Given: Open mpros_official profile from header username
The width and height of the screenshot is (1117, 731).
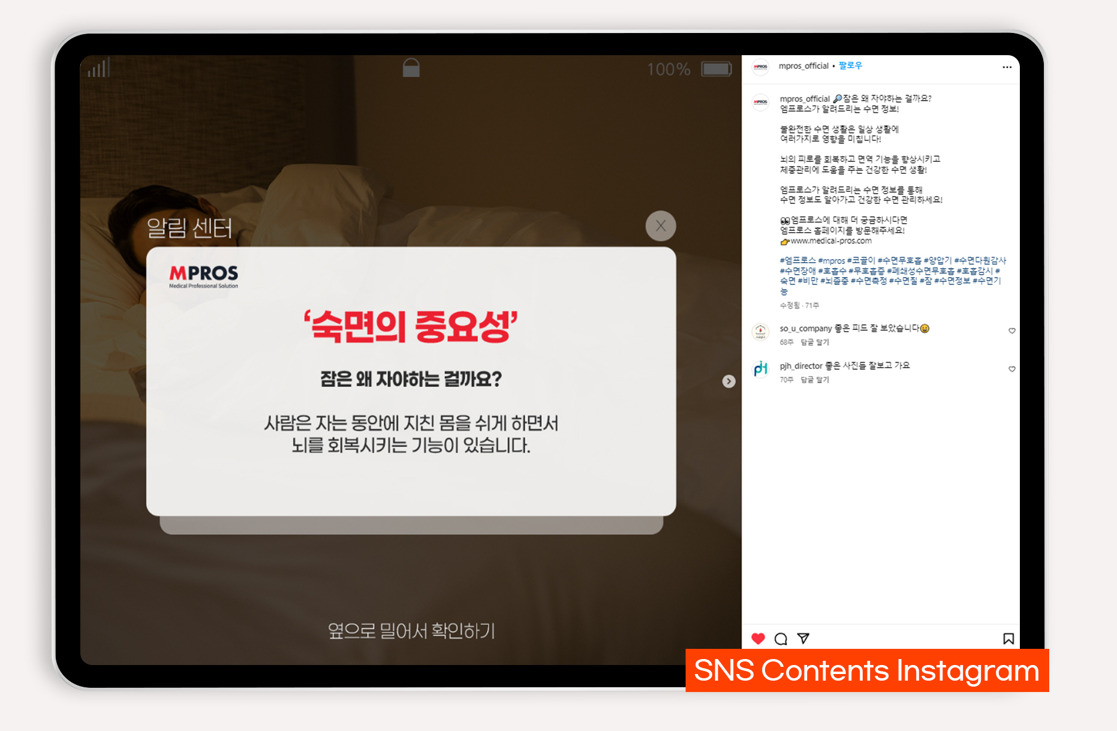Looking at the screenshot, I should [803, 66].
